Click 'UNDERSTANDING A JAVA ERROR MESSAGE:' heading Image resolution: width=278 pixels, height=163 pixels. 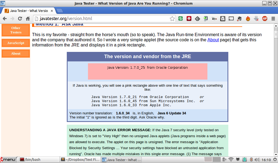coord(110,130)
